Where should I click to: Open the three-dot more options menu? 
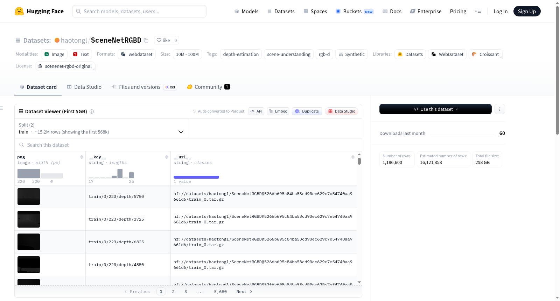click(499, 109)
